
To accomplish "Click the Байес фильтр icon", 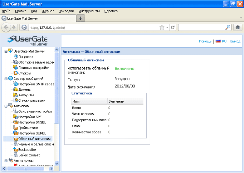I will (15, 155).
